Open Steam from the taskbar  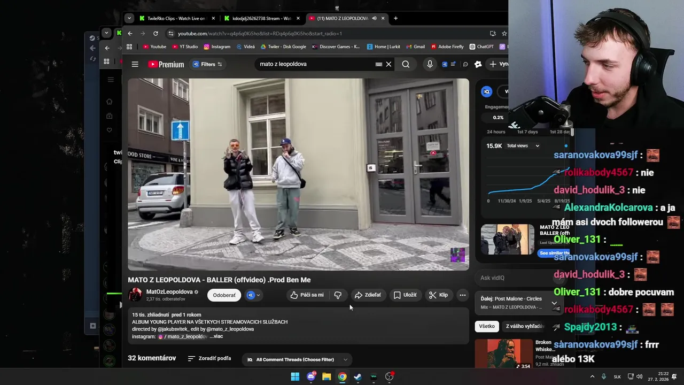click(x=357, y=376)
